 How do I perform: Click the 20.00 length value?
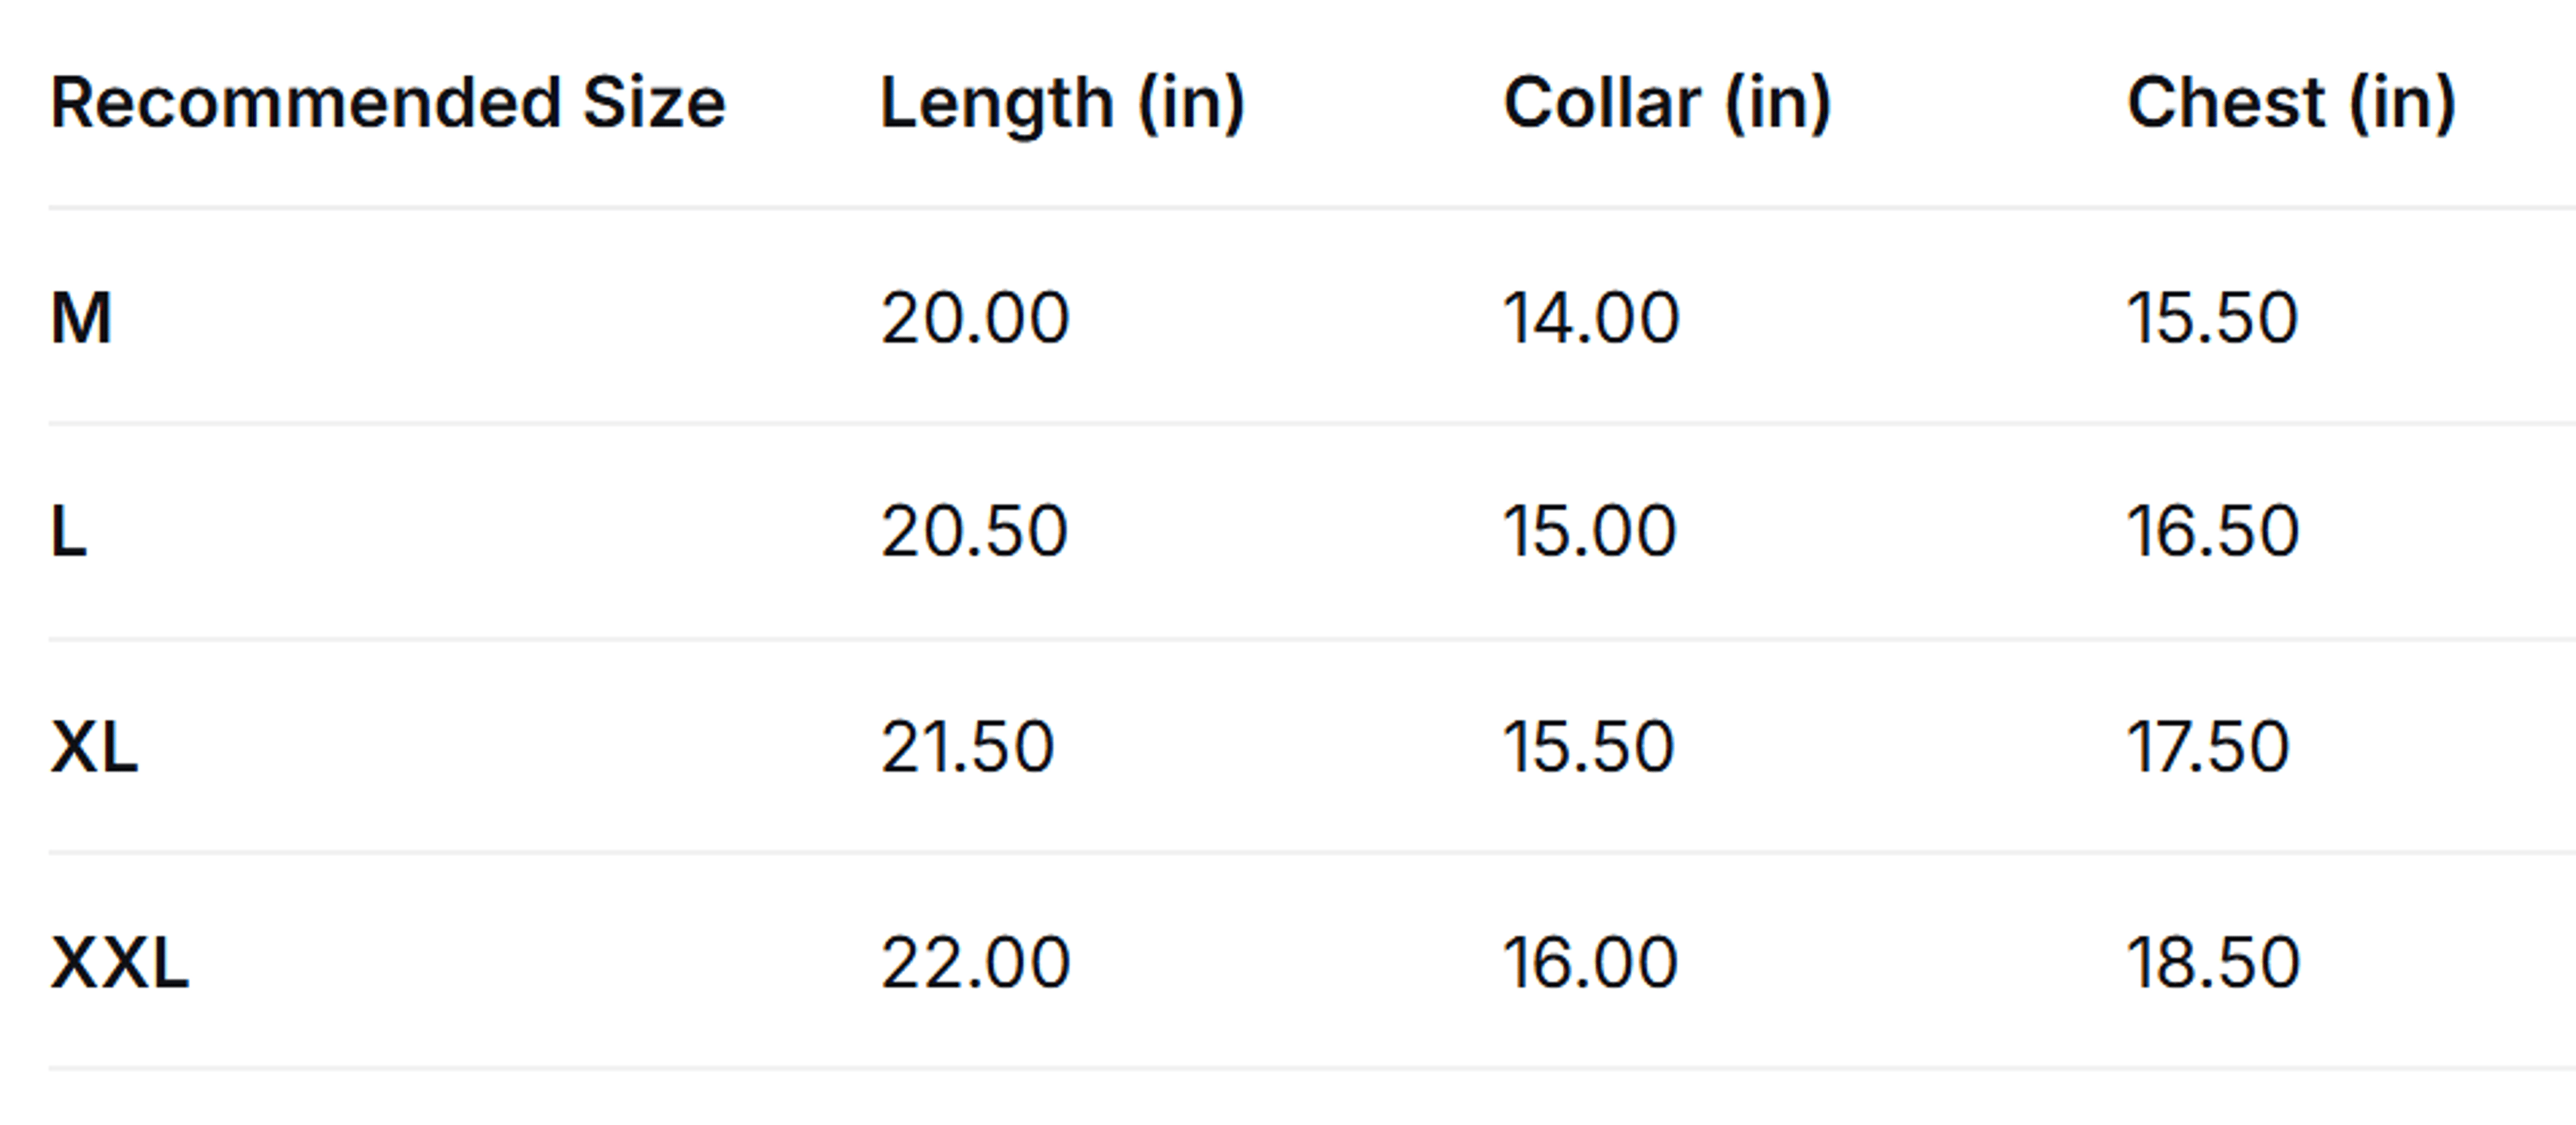[975, 318]
